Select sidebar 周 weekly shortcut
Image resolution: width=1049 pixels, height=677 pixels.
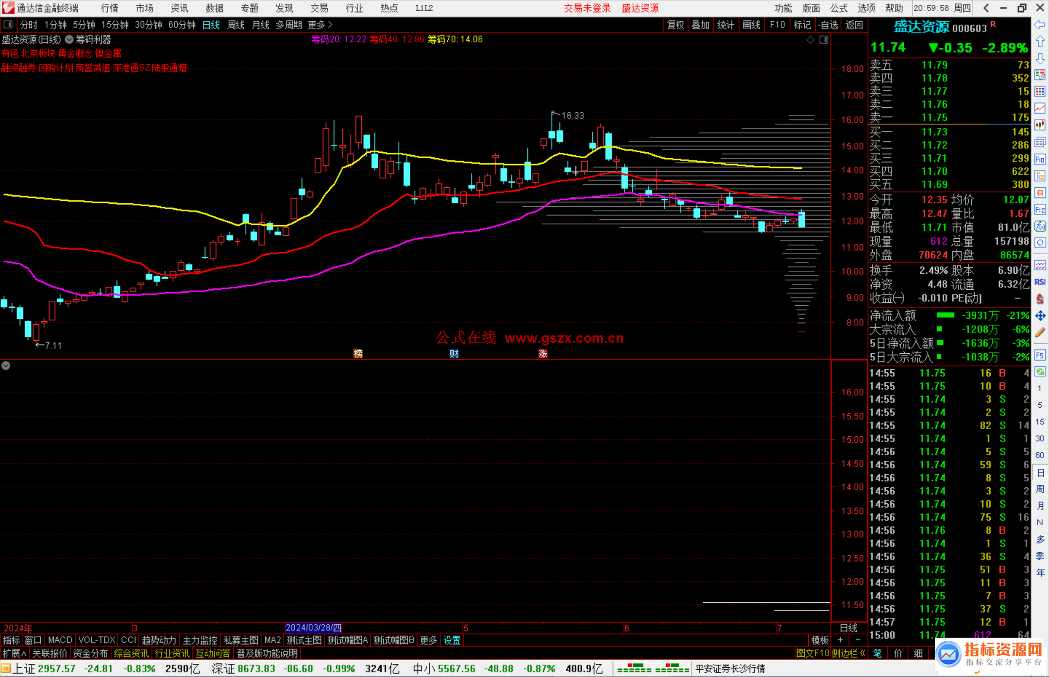(x=1040, y=489)
